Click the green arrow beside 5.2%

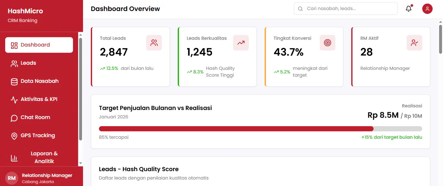(x=276, y=72)
